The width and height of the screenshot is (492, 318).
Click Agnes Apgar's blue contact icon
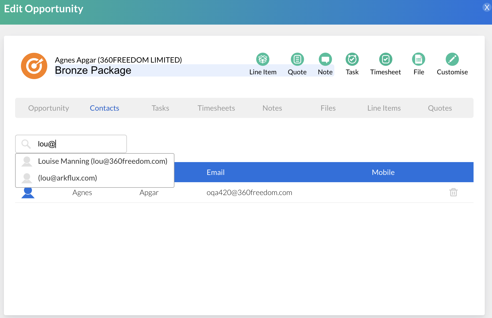(x=27, y=192)
